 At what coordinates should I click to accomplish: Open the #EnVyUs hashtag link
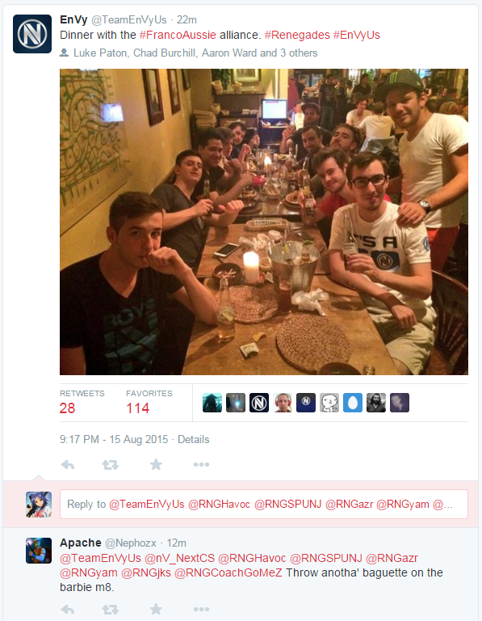click(356, 35)
